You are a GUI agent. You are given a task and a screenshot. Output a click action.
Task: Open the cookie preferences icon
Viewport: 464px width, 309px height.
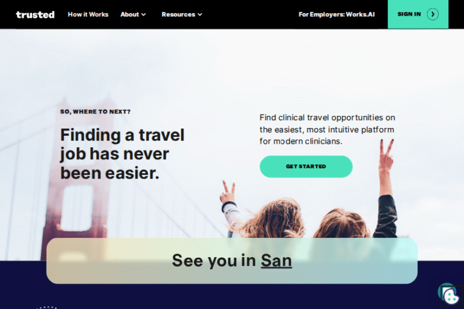(x=449, y=295)
